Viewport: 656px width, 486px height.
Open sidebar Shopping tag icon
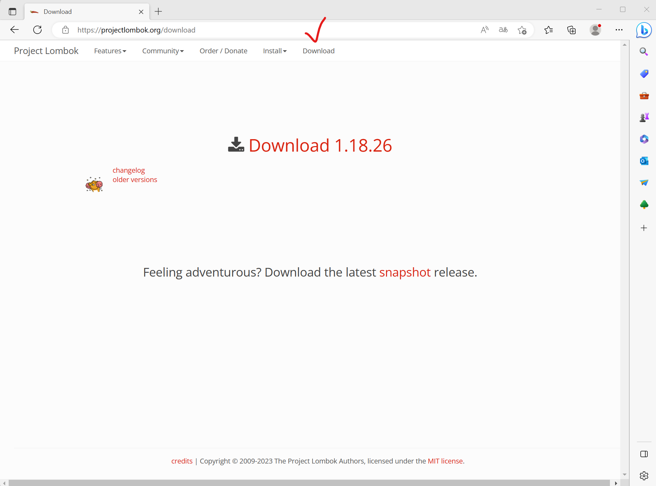pyautogui.click(x=644, y=73)
